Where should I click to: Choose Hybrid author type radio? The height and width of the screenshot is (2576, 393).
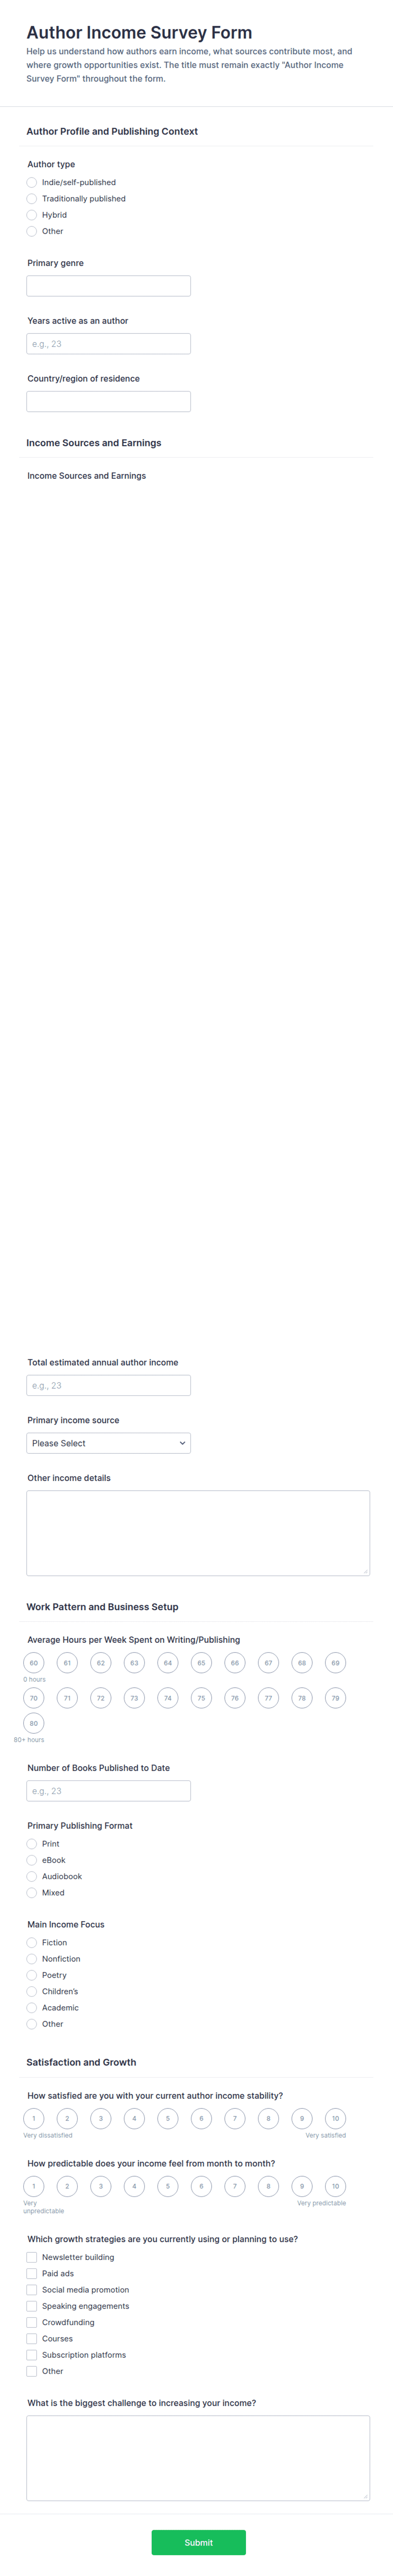click(32, 215)
